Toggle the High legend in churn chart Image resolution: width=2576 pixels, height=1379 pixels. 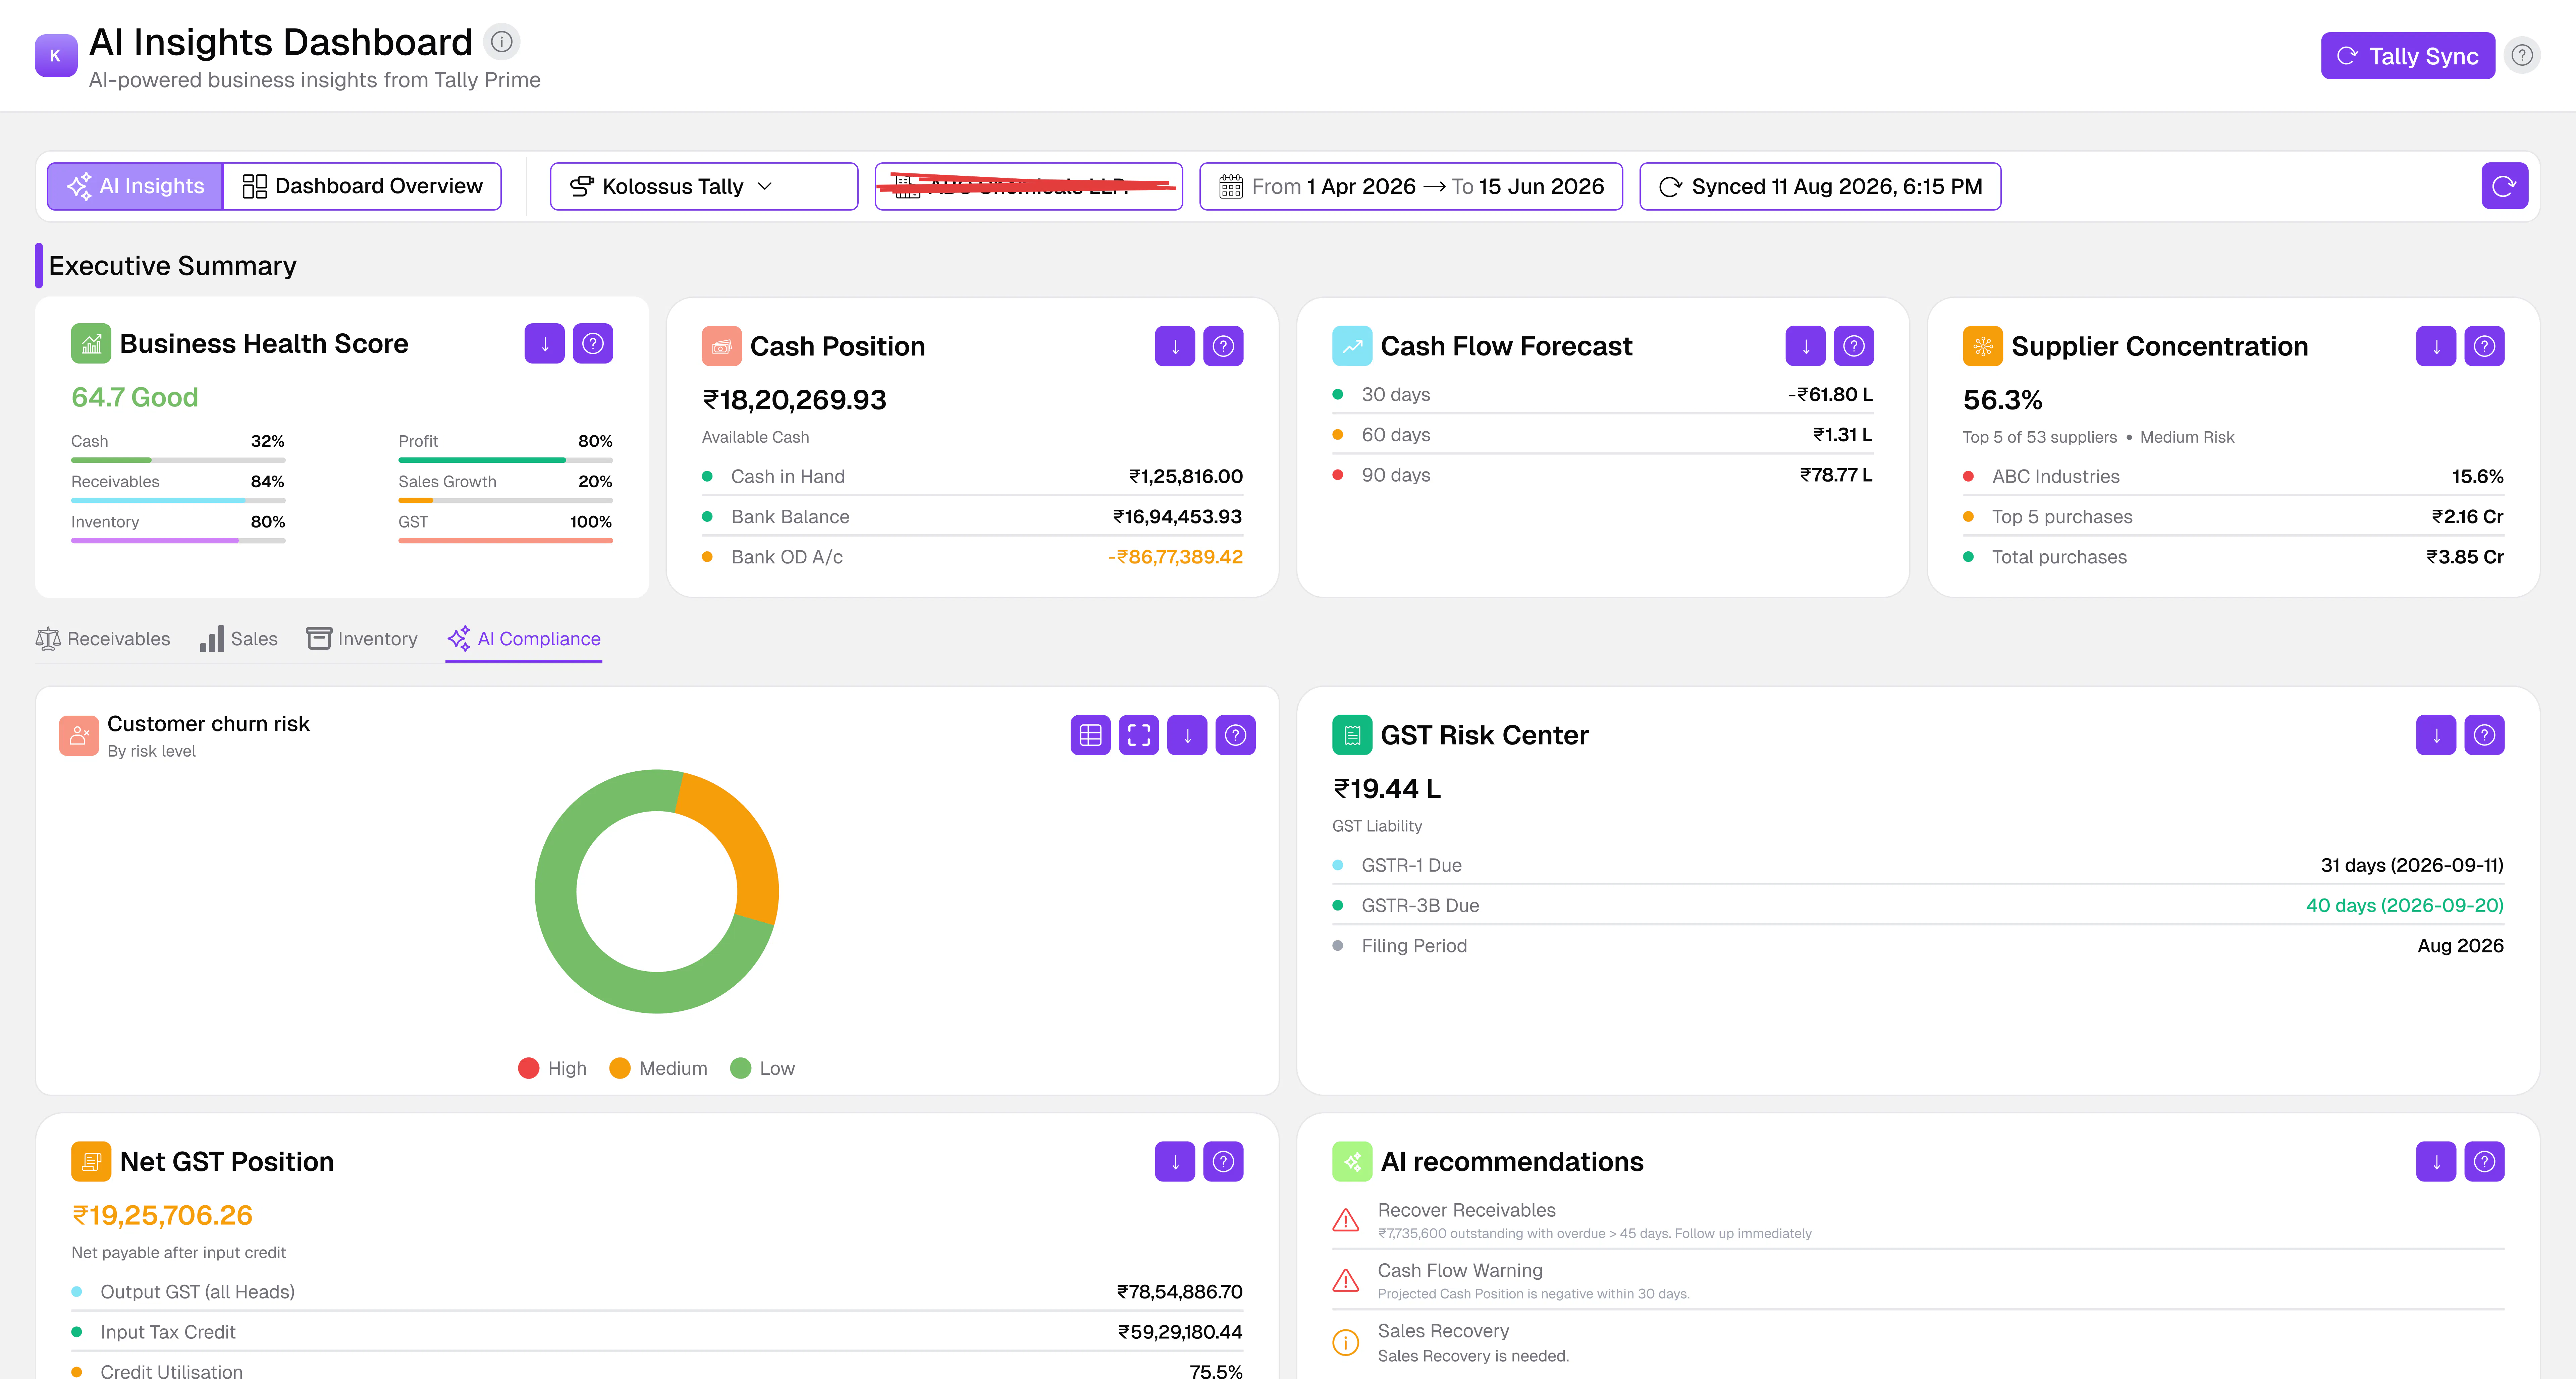553,1068
